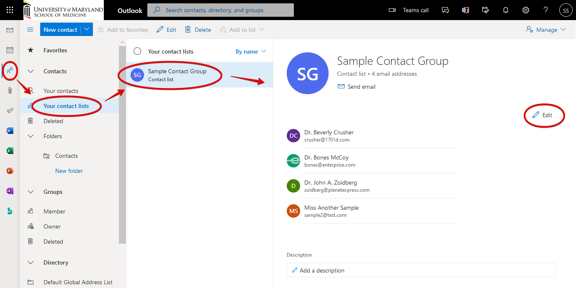The image size is (576, 288).
Task: Launch Excel from the left rail
Action: pyautogui.click(x=10, y=151)
